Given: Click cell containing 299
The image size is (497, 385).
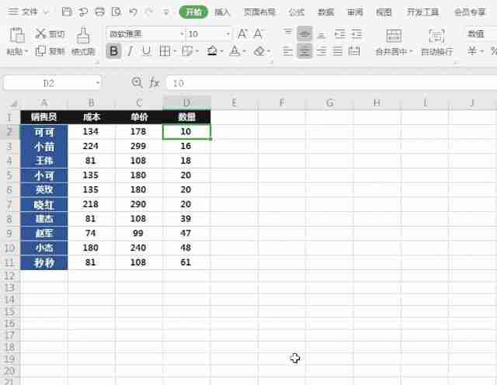Looking at the screenshot, I should point(138,146).
